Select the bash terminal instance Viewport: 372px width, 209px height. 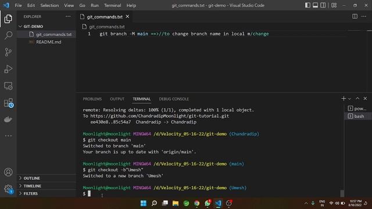357,116
